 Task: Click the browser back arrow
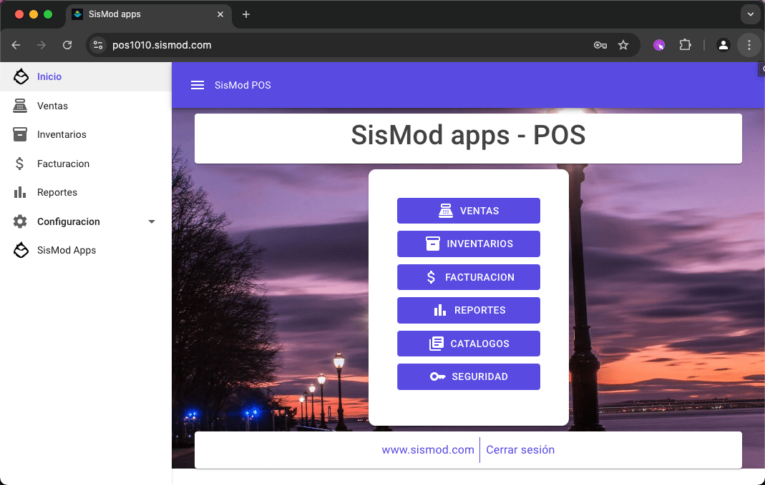point(16,45)
